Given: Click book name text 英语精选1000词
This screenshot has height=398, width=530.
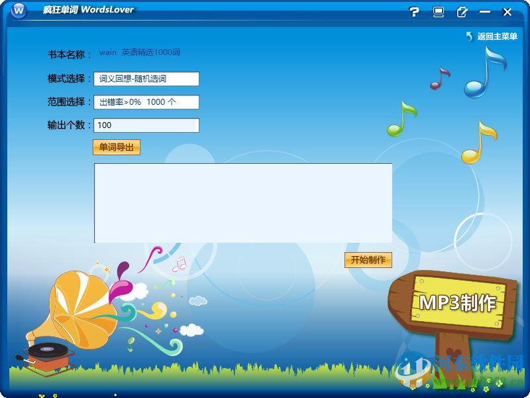Looking at the screenshot, I should (x=151, y=52).
